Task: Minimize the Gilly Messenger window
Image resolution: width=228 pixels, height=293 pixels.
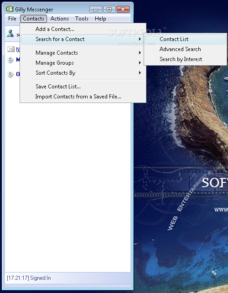Action: 96,10
